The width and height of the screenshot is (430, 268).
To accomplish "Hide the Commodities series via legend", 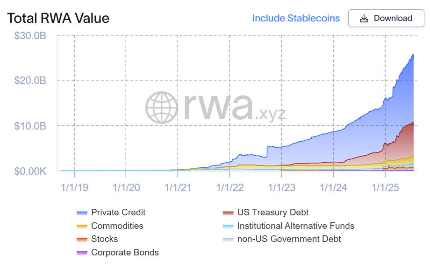I will (117, 226).
